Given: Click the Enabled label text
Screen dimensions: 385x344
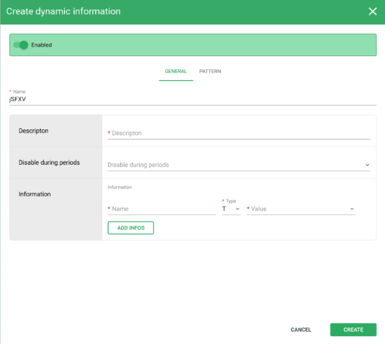Looking at the screenshot, I should coord(42,45).
